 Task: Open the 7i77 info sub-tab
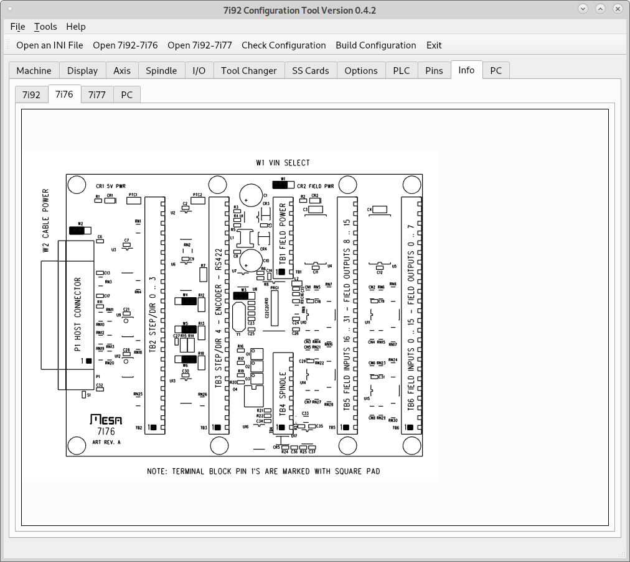[97, 94]
